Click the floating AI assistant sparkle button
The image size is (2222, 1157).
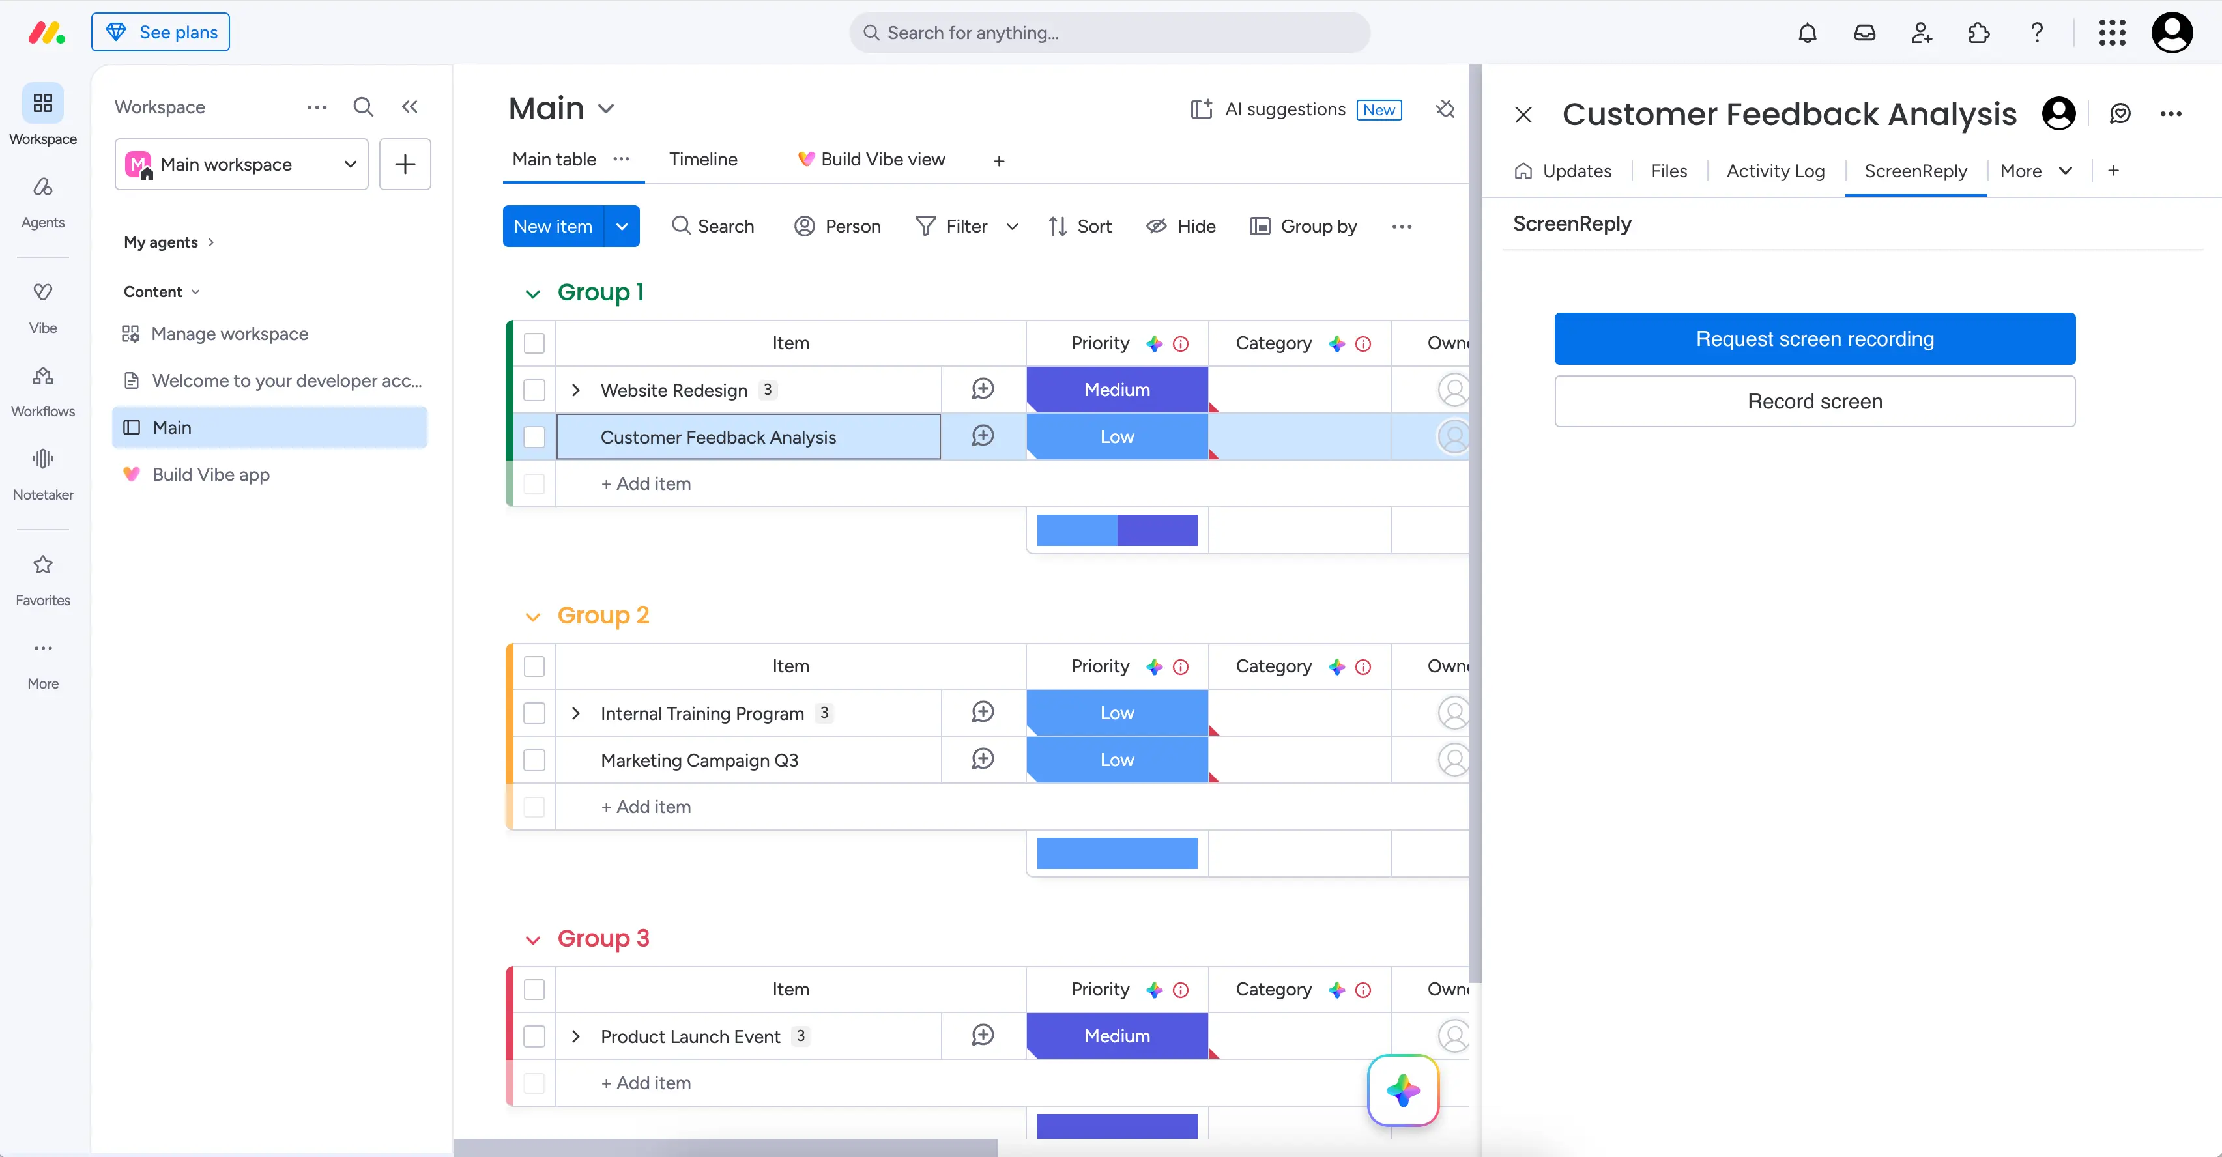point(1404,1091)
